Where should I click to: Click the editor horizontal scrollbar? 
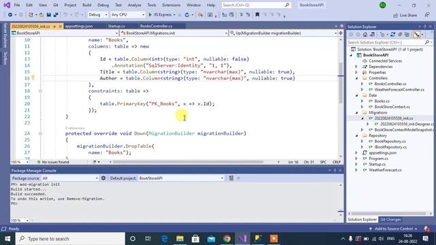(188, 162)
